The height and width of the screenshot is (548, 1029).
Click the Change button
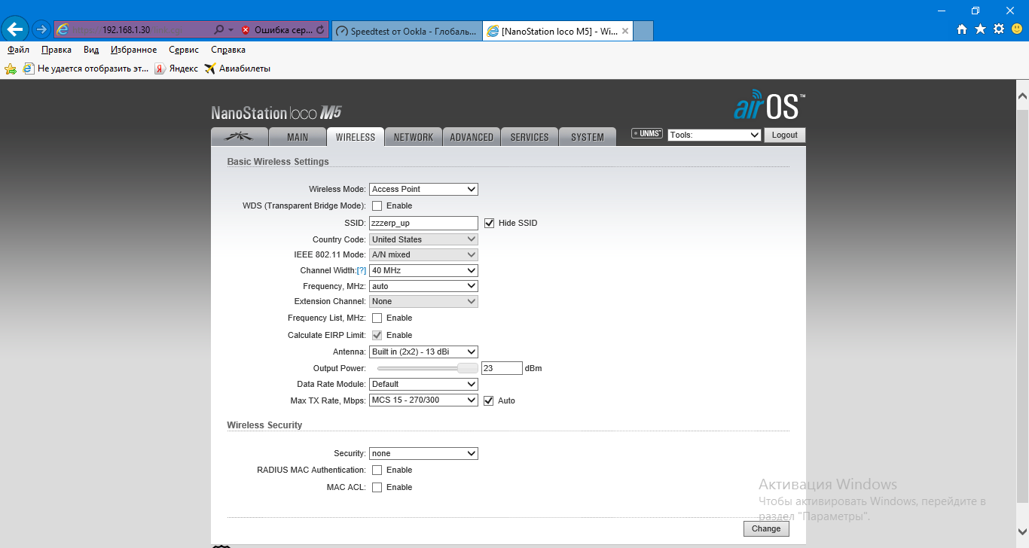point(766,528)
